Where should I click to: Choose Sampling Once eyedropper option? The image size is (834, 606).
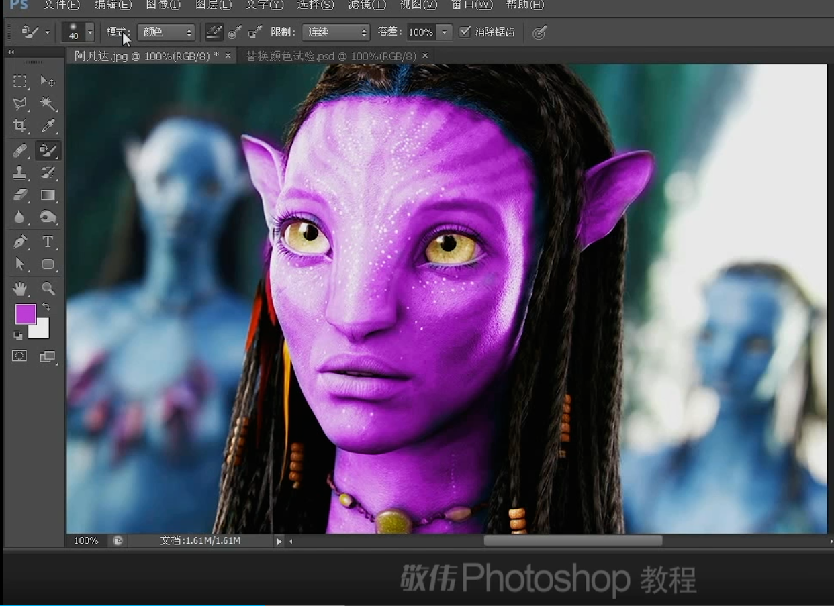click(x=235, y=32)
